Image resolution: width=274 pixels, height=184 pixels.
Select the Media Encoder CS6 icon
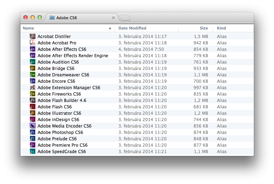(x=33, y=126)
